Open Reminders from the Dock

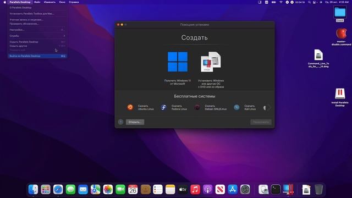[x=158, y=189]
